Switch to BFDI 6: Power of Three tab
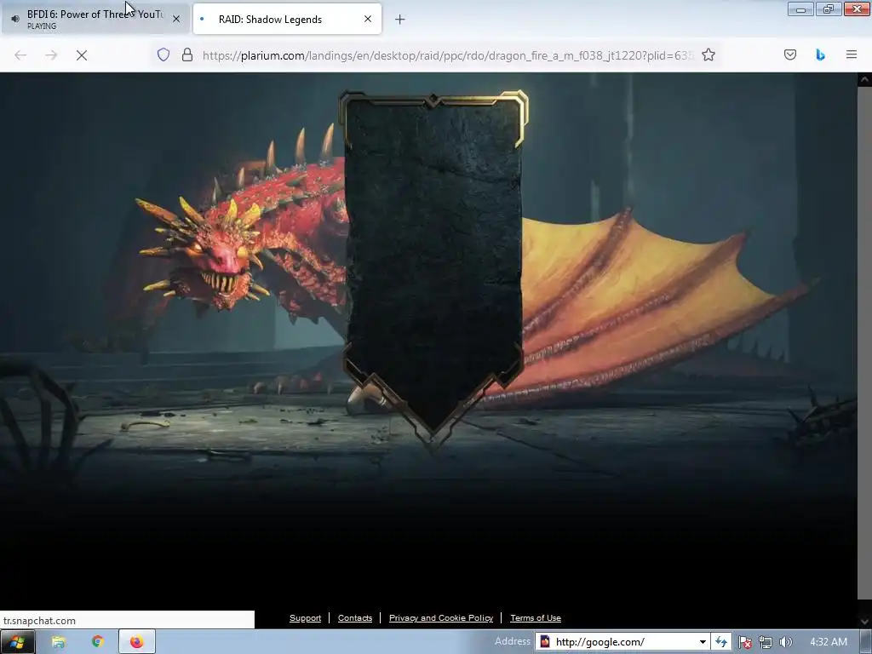Viewport: 872px width, 654px height. 95,19
